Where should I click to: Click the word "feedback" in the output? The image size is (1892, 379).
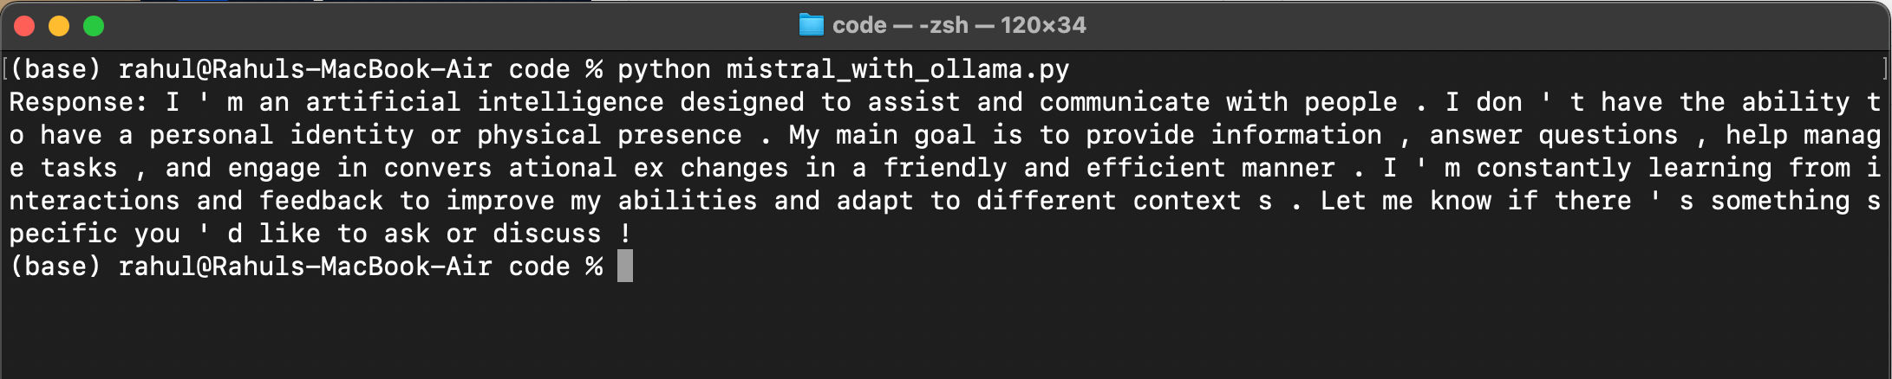[x=321, y=201]
